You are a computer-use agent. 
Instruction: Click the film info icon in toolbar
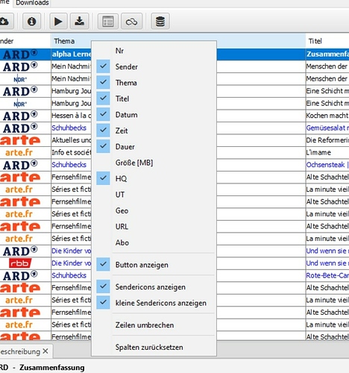(x=31, y=22)
